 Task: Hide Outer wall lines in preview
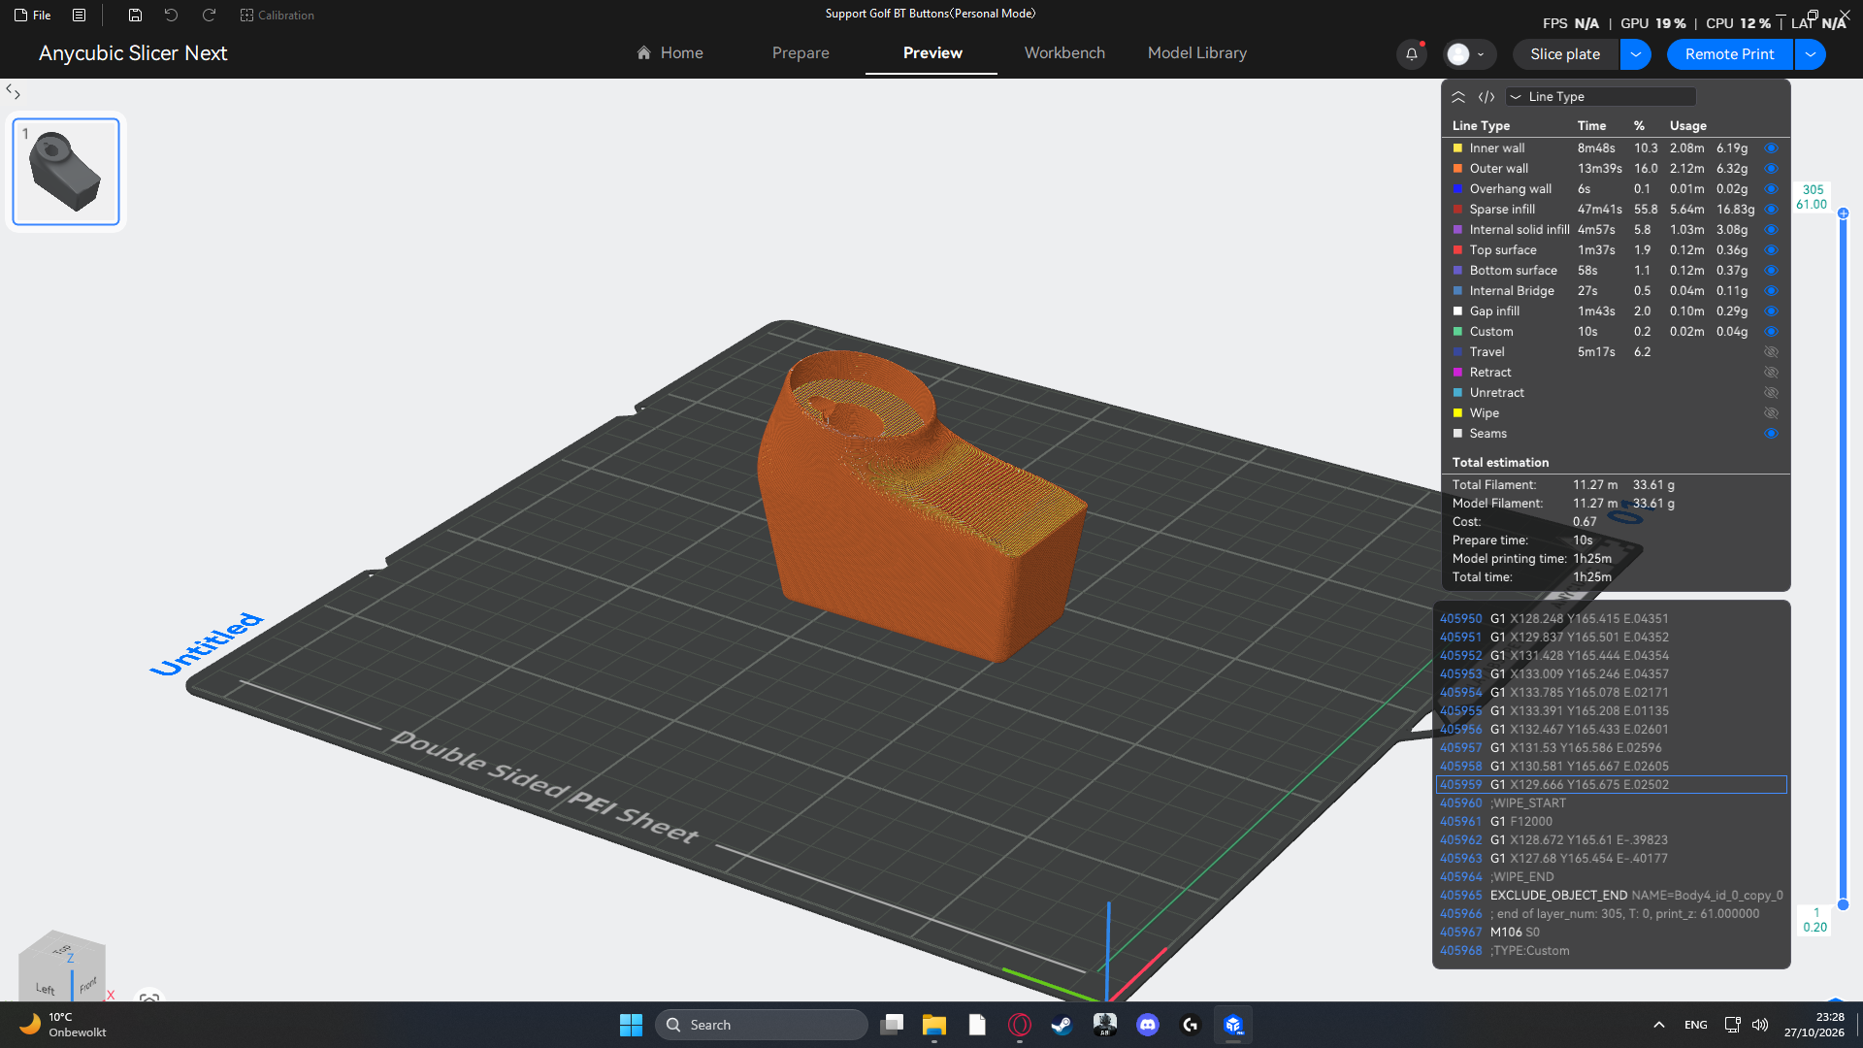pos(1771,169)
